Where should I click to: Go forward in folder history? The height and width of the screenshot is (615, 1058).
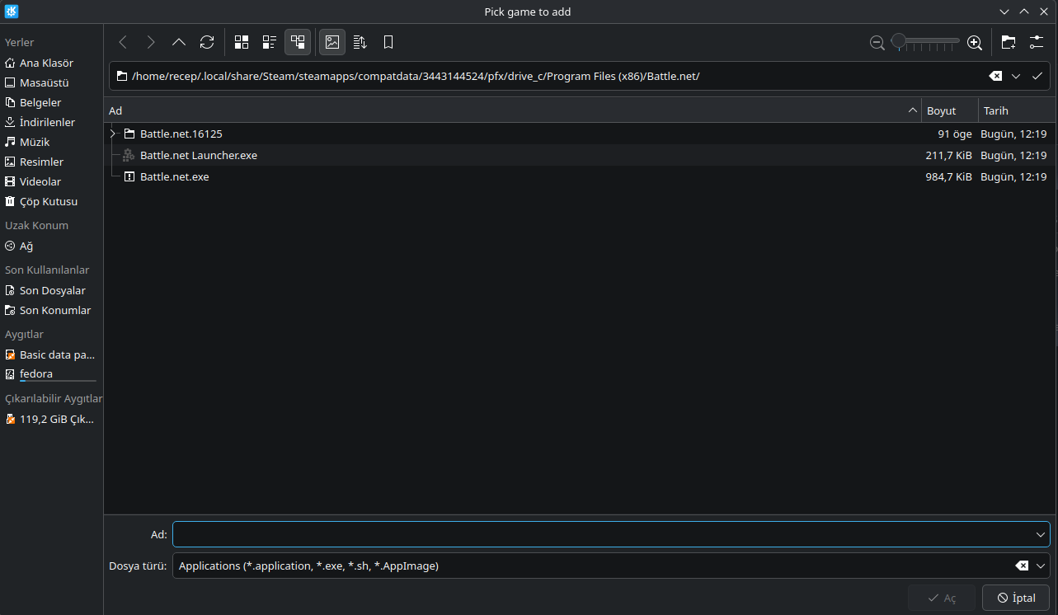(x=151, y=42)
